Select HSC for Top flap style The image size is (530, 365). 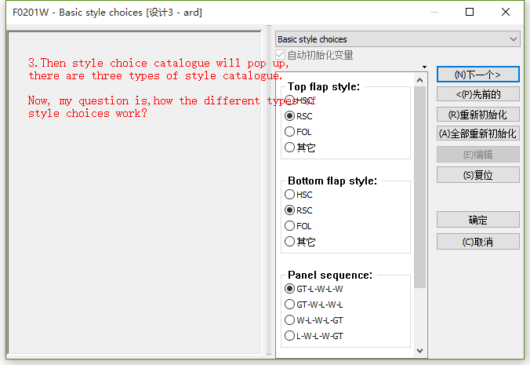pyautogui.click(x=290, y=100)
